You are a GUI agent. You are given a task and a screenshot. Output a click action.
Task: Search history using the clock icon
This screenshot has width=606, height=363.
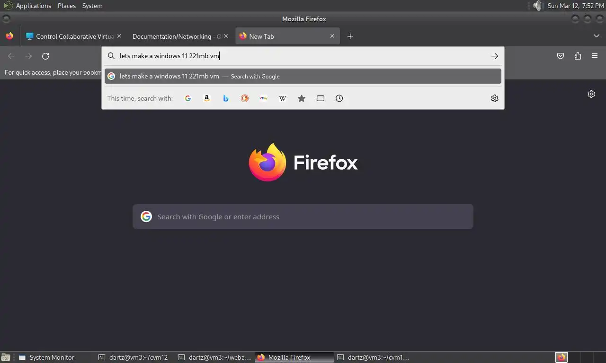(339, 98)
